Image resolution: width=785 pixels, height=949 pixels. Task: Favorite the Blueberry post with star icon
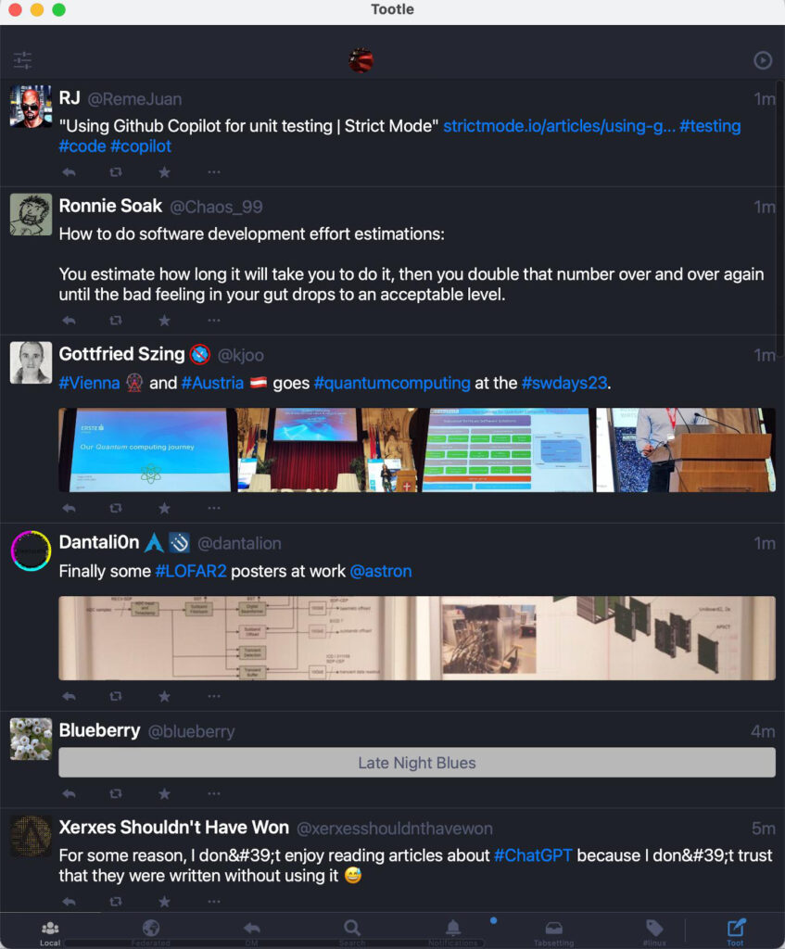point(164,793)
